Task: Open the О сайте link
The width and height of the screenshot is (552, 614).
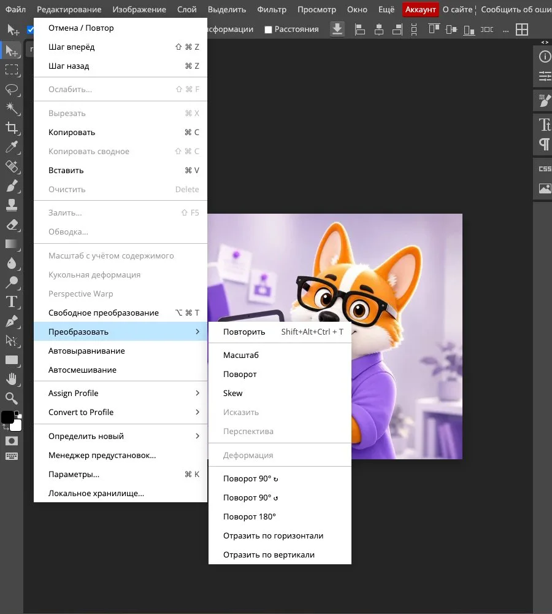Action: (x=458, y=9)
